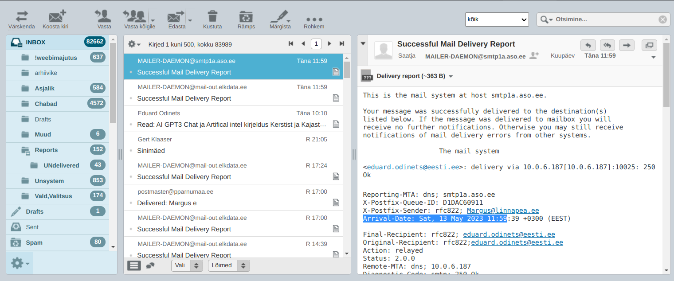The height and width of the screenshot is (281, 674).
Task: Open the !weebimajutus folder
Action: coord(57,57)
